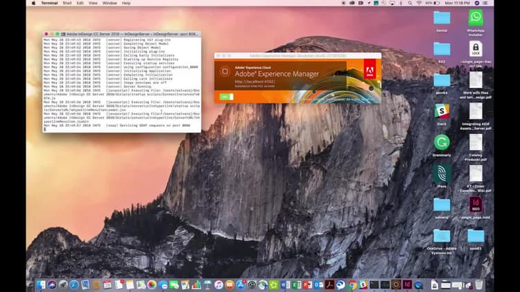
Task: Open Adobe Acrobat from the dock
Action: coord(329,284)
